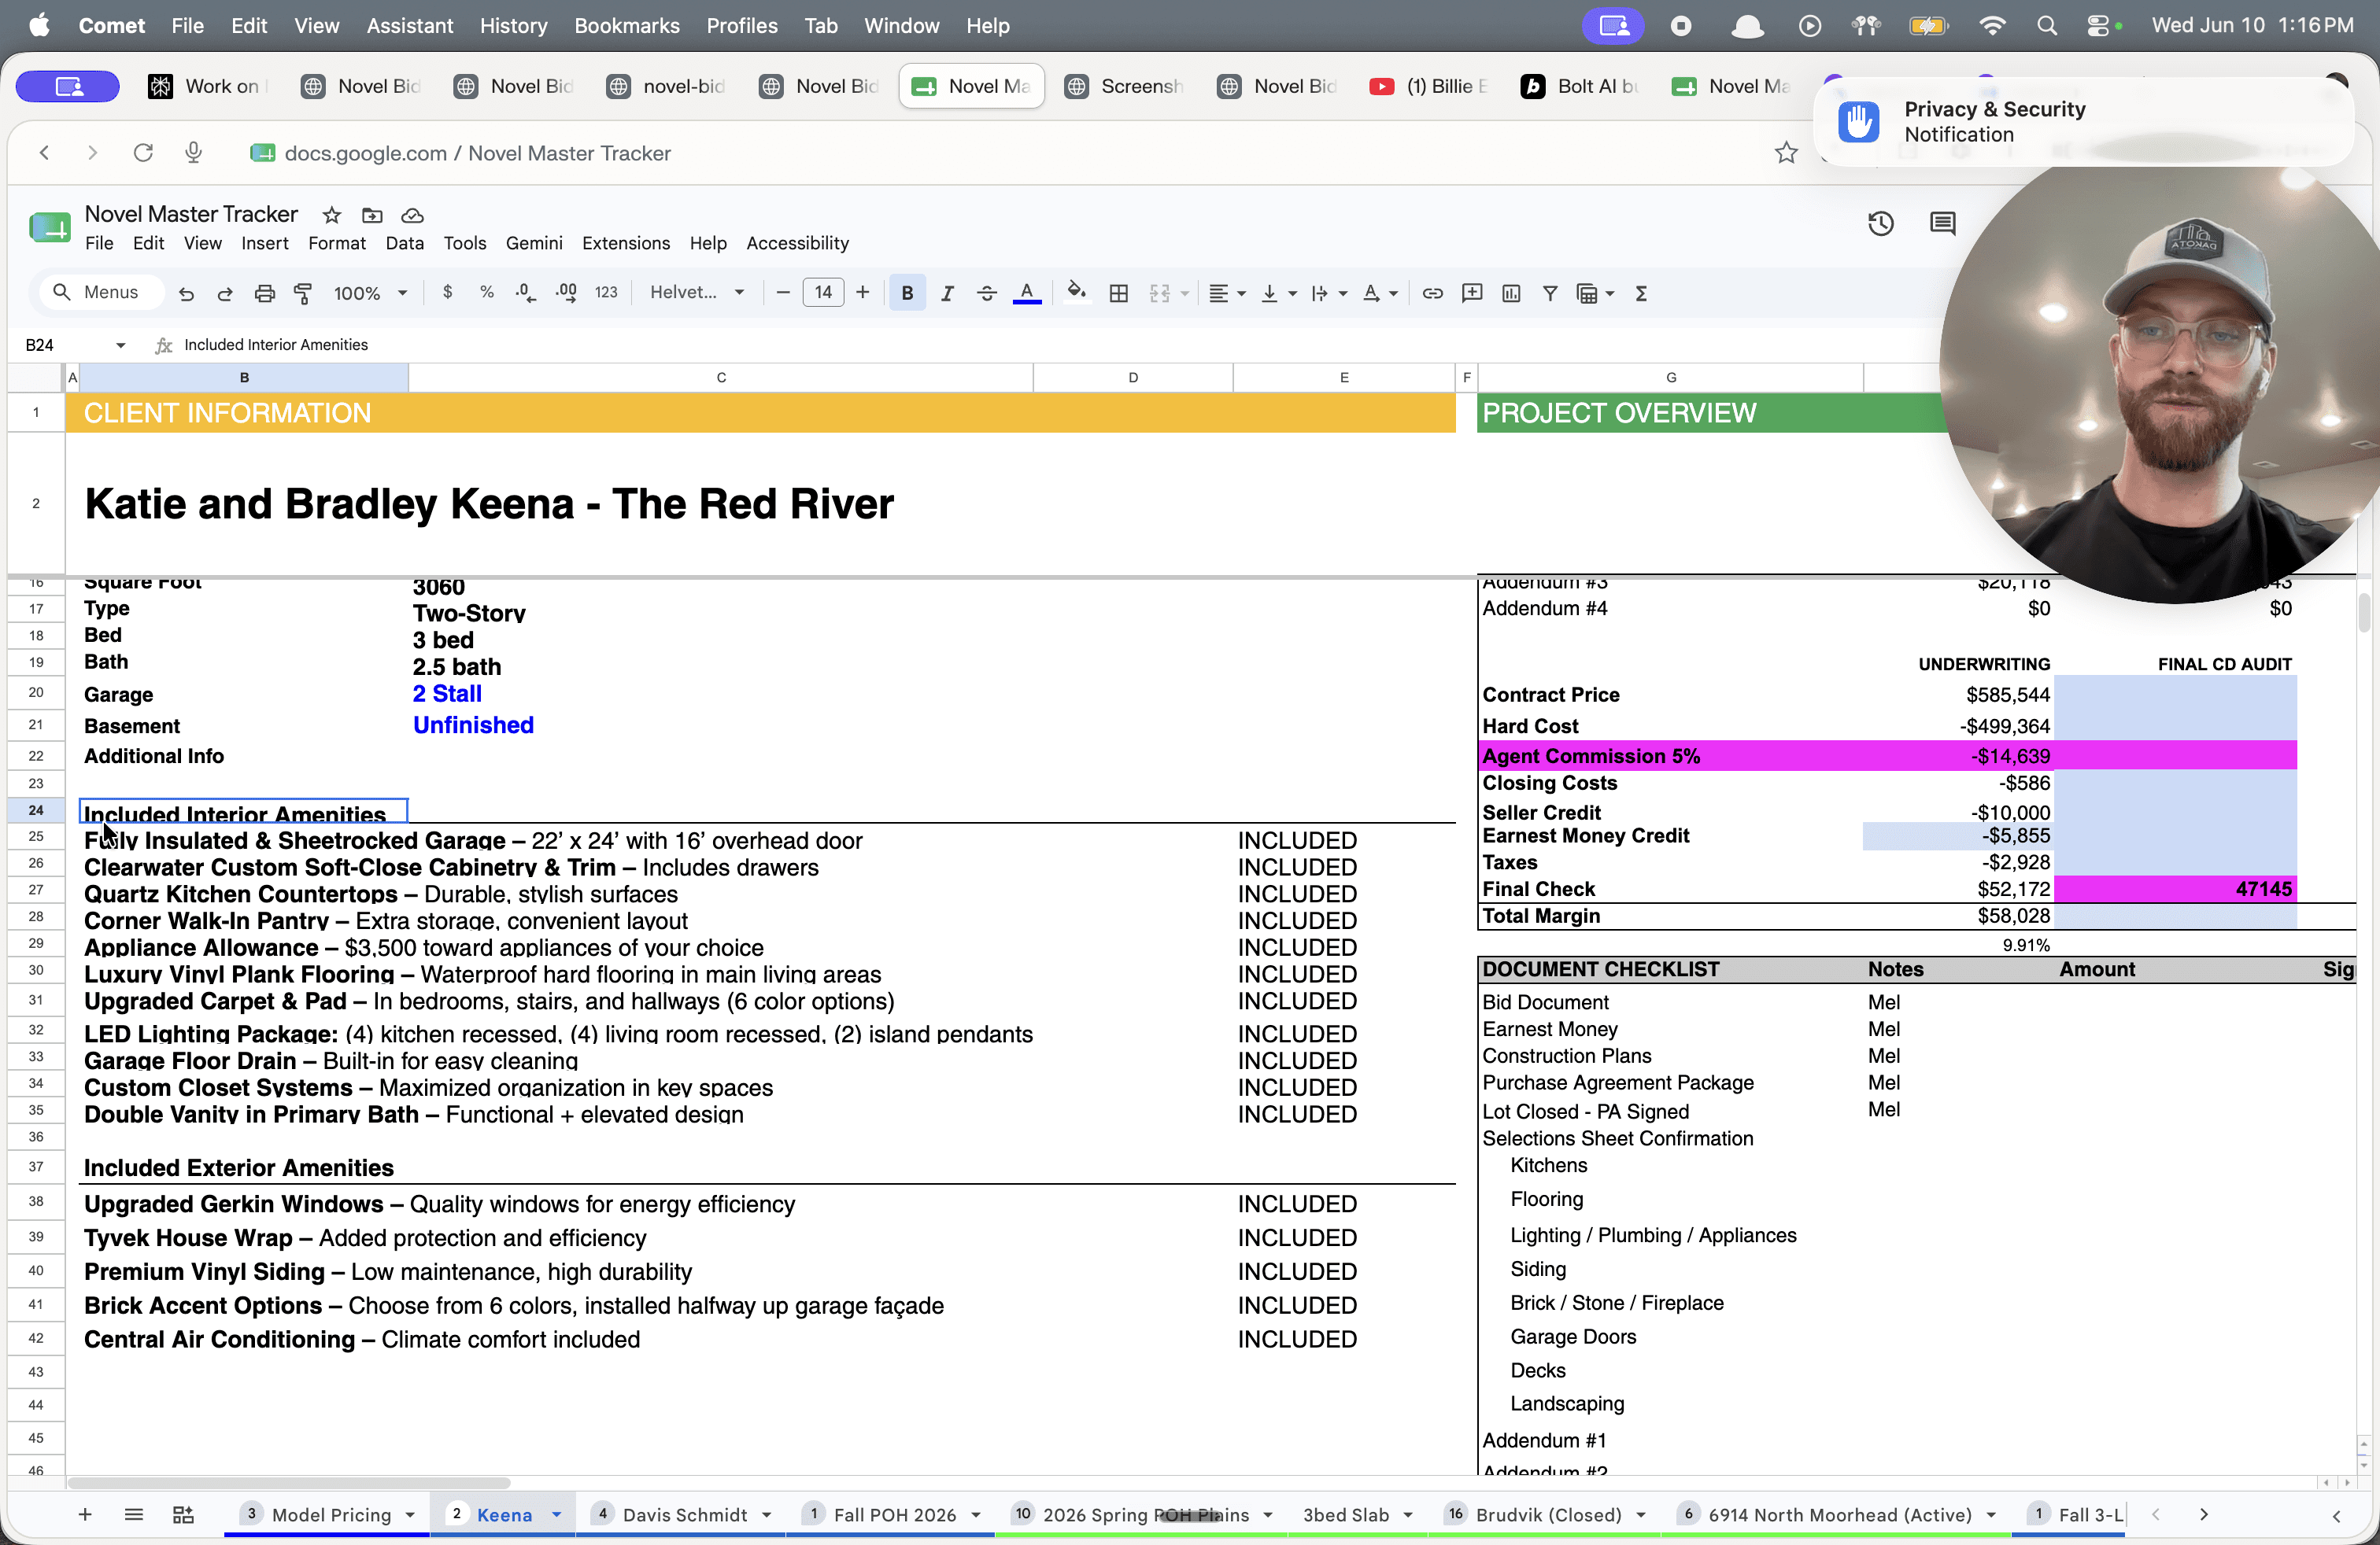Decrease decimal places icon
This screenshot has width=2380, height=1545.
pyautogui.click(x=525, y=292)
